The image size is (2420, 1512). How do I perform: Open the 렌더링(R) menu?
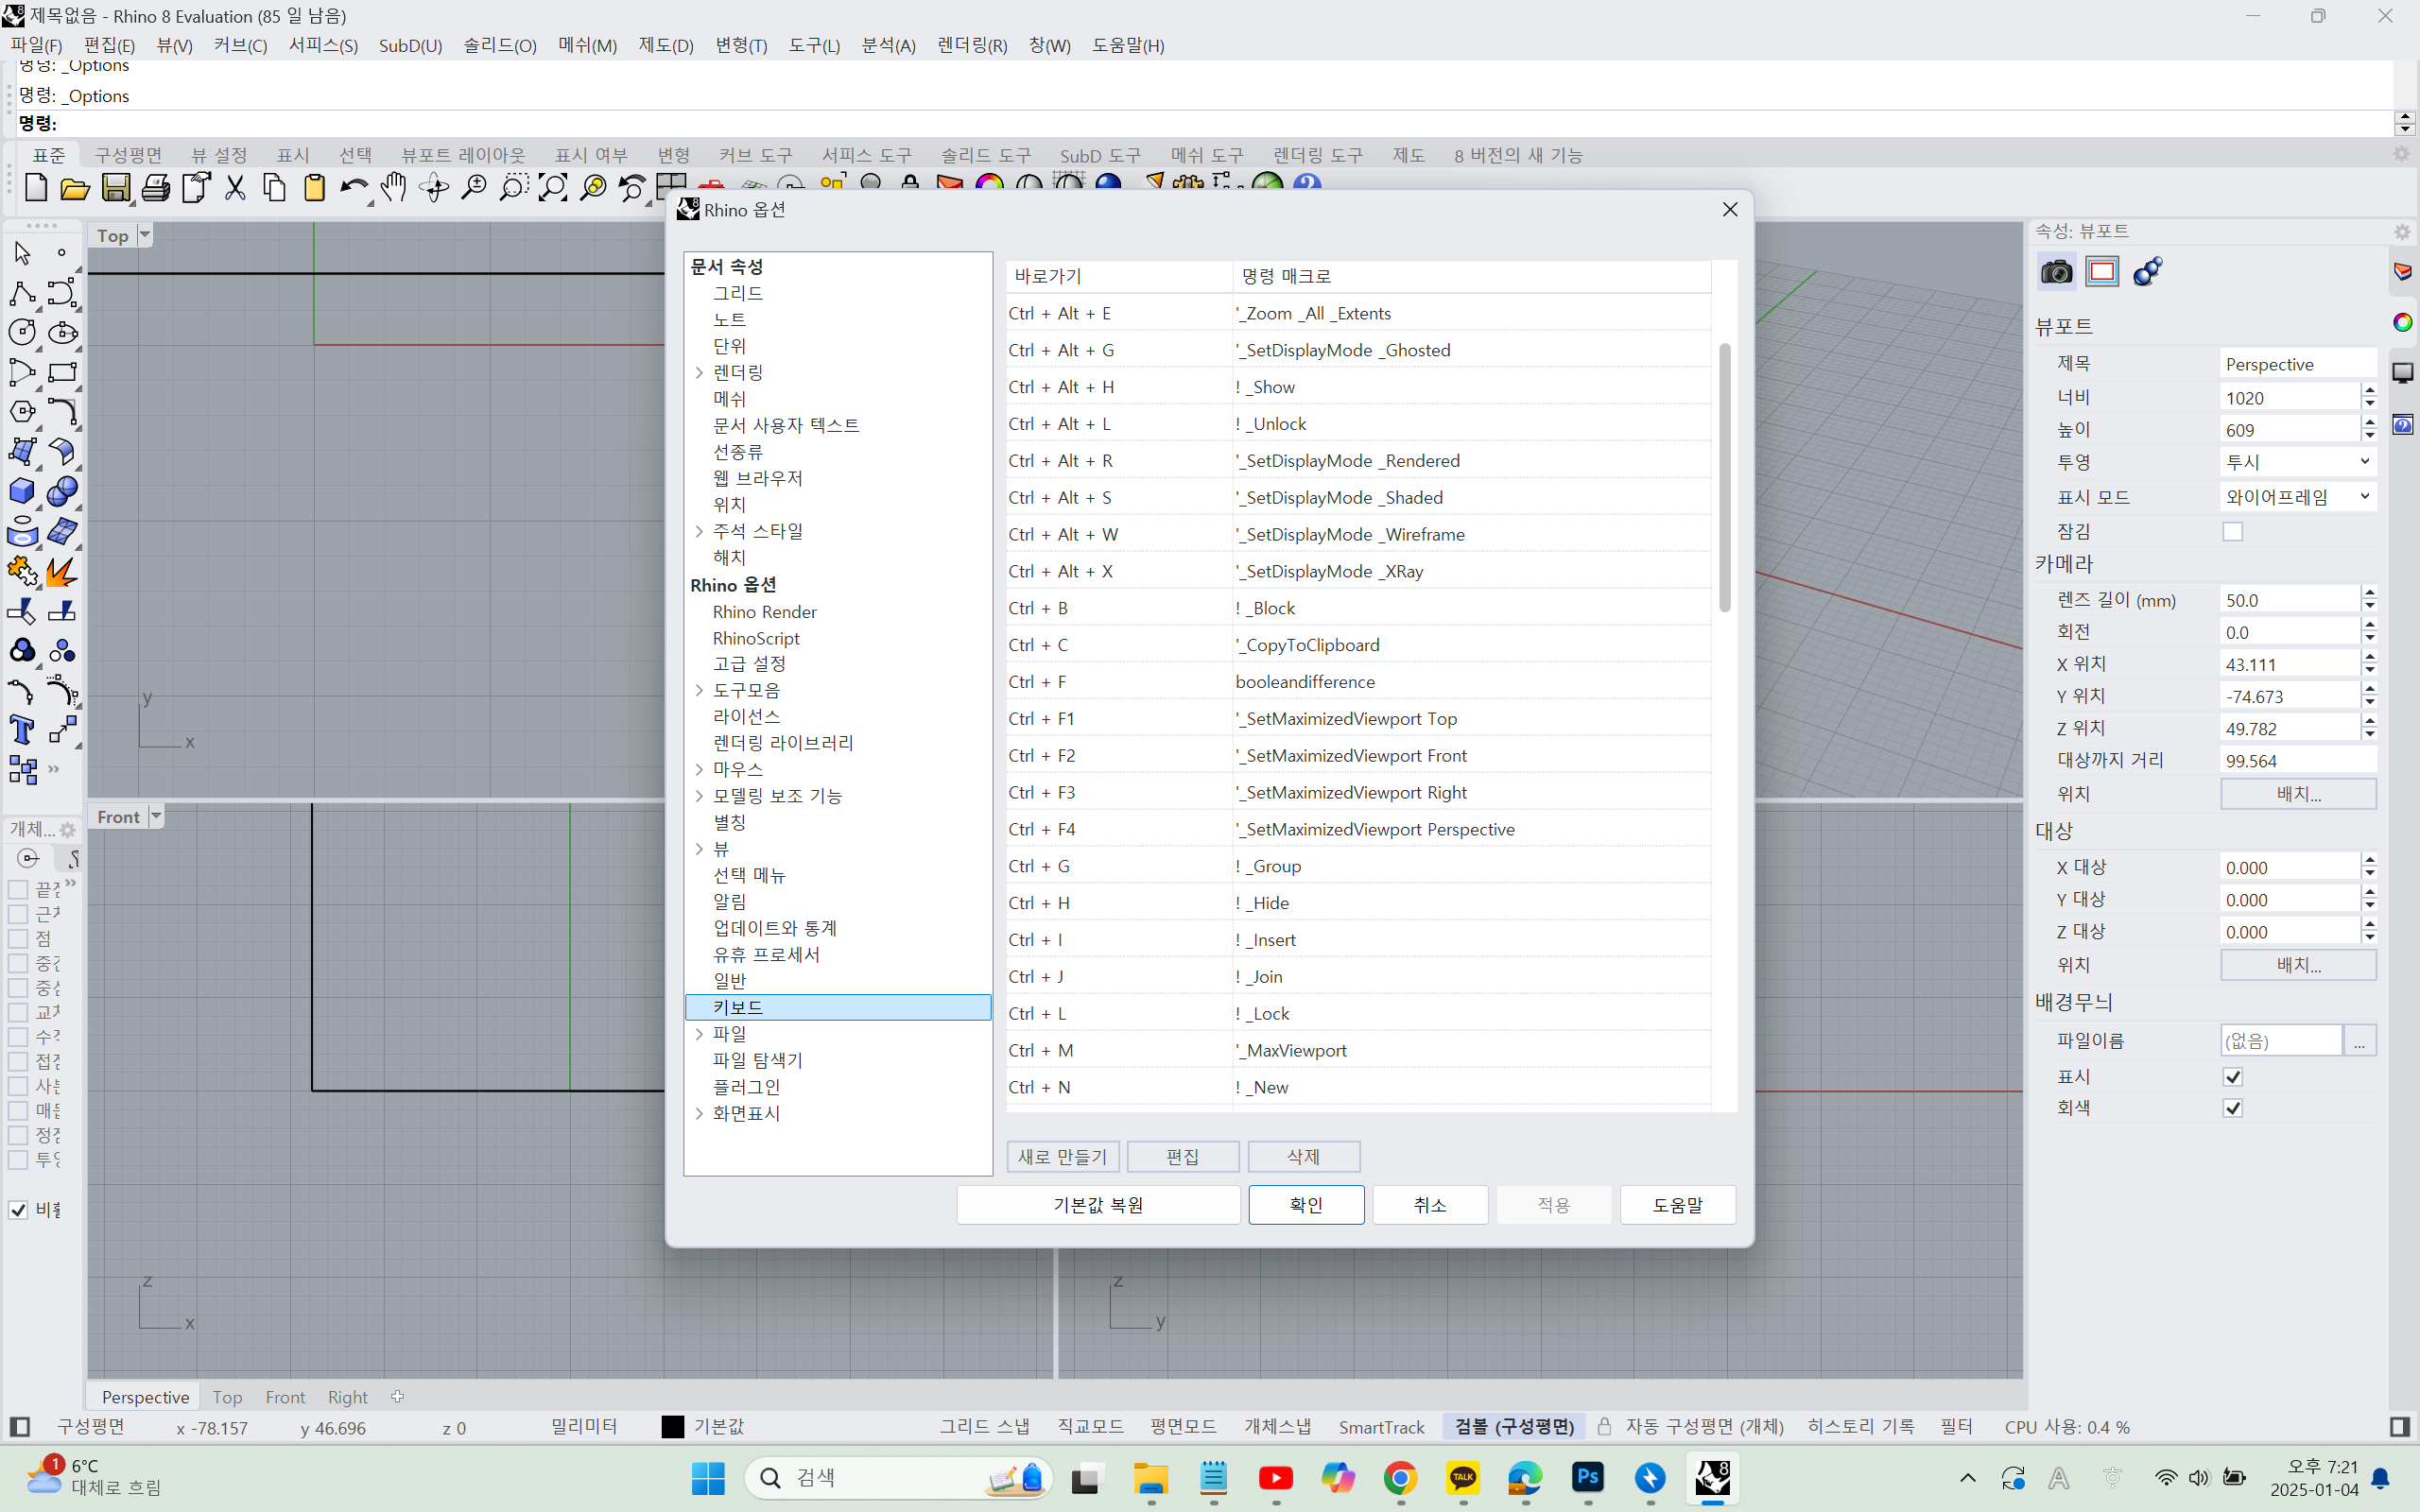tap(972, 45)
